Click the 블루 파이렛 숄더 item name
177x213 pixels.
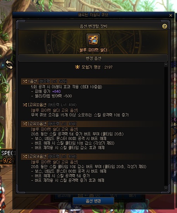click(x=93, y=50)
